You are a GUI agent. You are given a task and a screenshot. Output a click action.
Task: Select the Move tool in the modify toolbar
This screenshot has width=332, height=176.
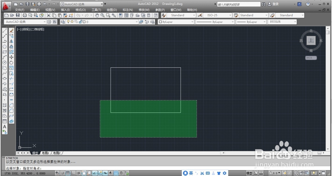click(x=11, y=57)
